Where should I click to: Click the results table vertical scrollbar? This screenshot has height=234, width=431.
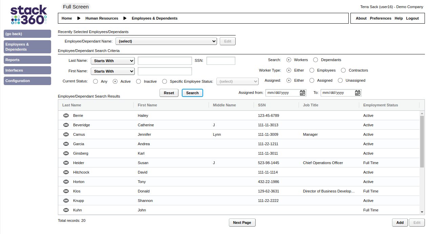tap(422, 142)
